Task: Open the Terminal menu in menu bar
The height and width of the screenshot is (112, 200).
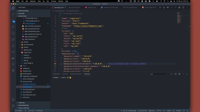Action: [x=53, y=1]
